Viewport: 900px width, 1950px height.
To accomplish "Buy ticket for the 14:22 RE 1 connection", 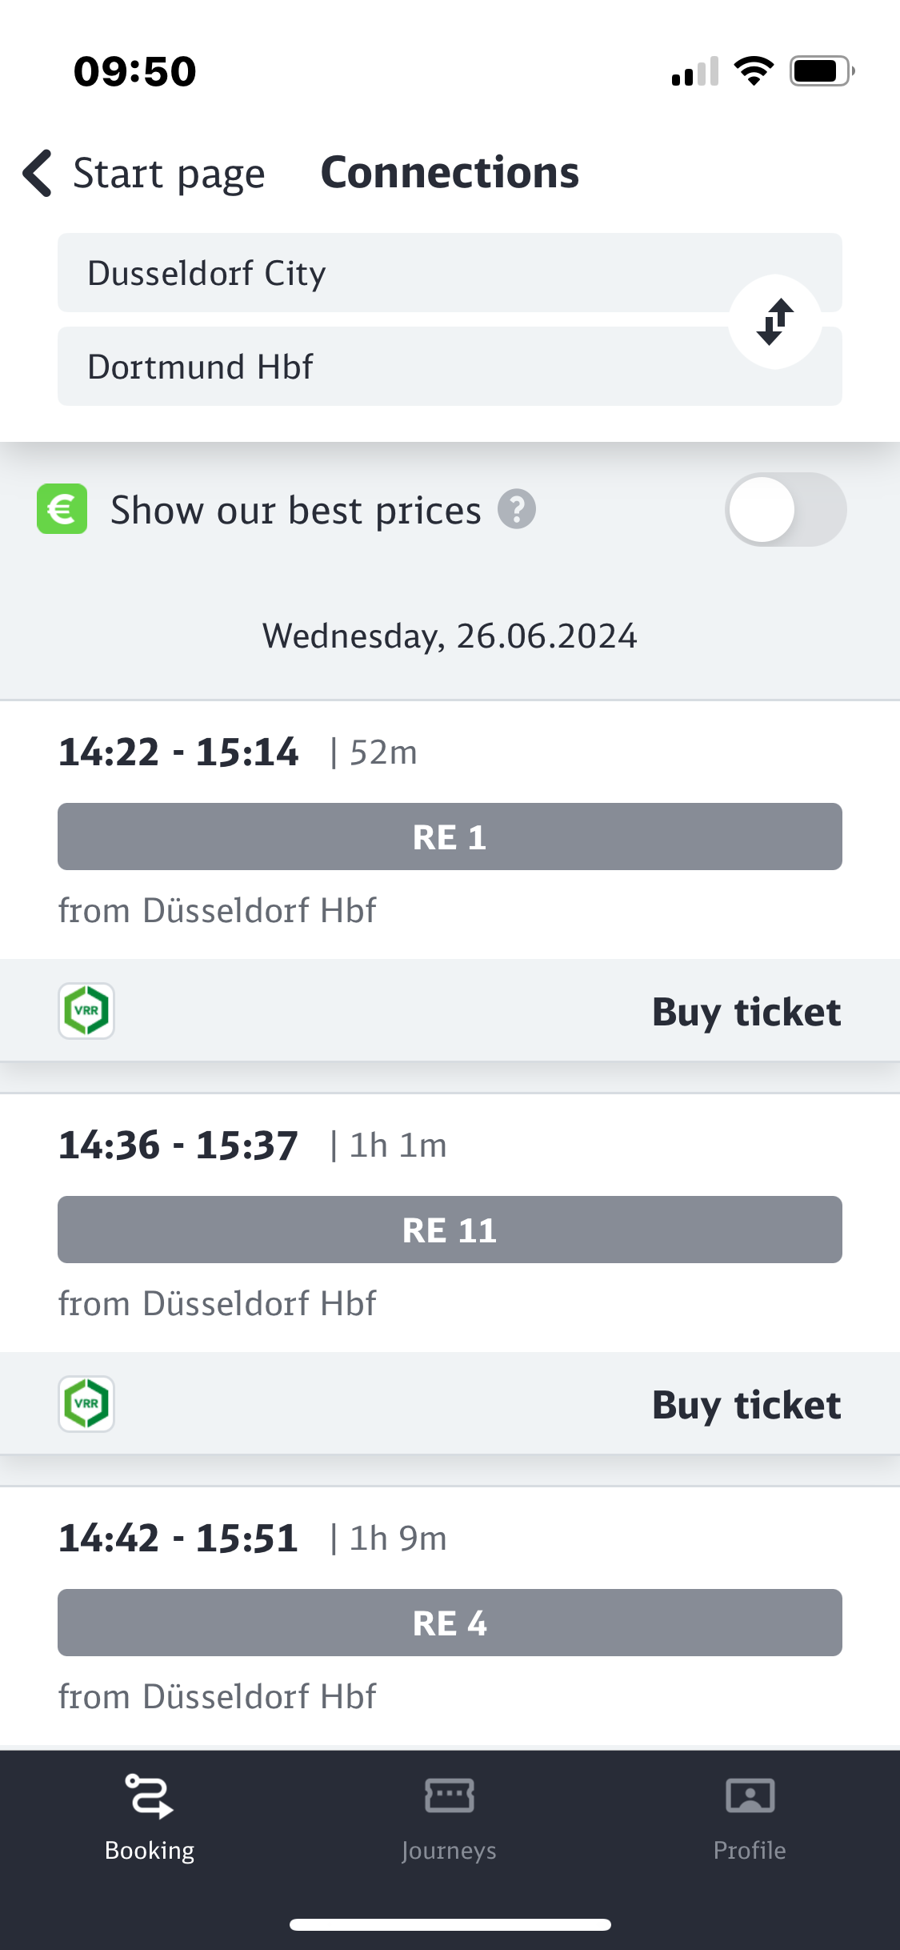I will coord(746,1012).
